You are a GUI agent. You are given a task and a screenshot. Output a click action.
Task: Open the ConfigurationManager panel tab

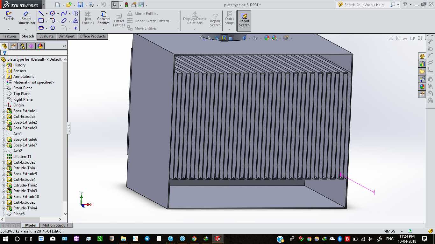[22, 46]
